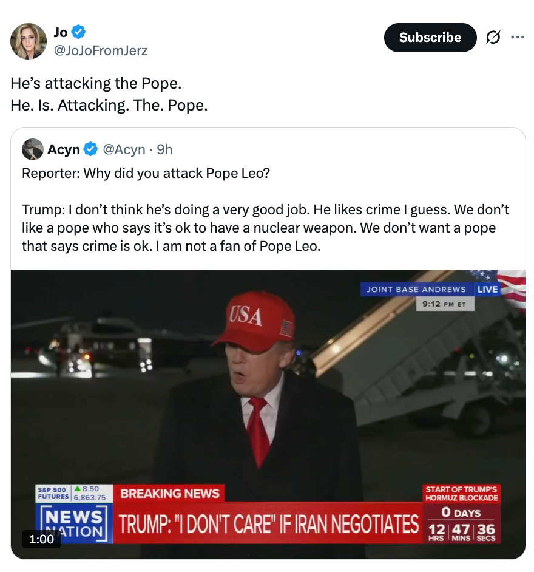Viewport: 534px width, 572px height.
Task: Open the 9h timestamp of quoted post
Action: tap(164, 149)
